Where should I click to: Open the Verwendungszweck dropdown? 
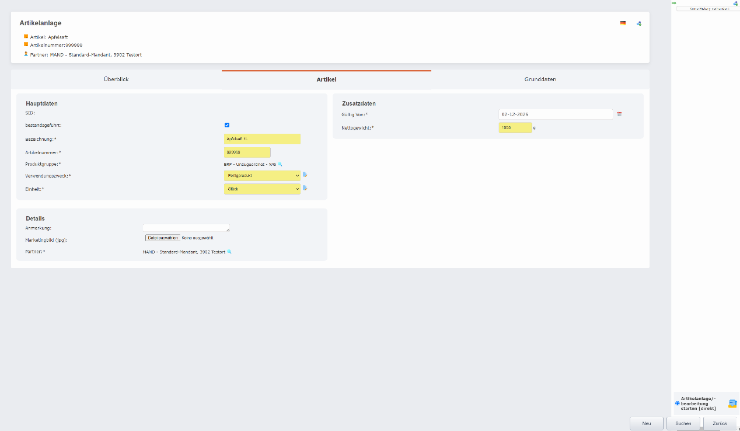[262, 175]
